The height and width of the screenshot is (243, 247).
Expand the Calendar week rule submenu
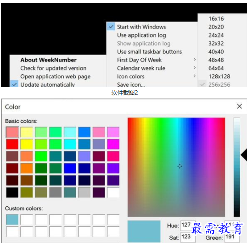152,68
